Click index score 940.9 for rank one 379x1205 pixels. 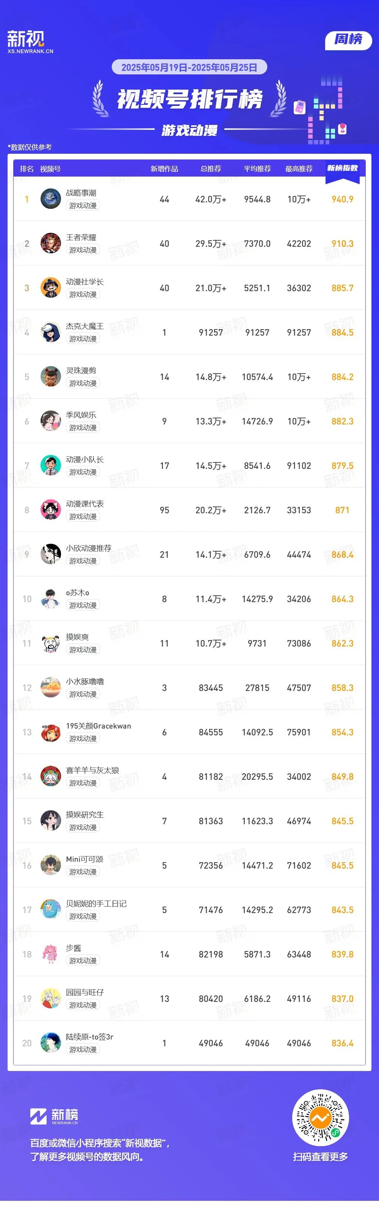(342, 199)
